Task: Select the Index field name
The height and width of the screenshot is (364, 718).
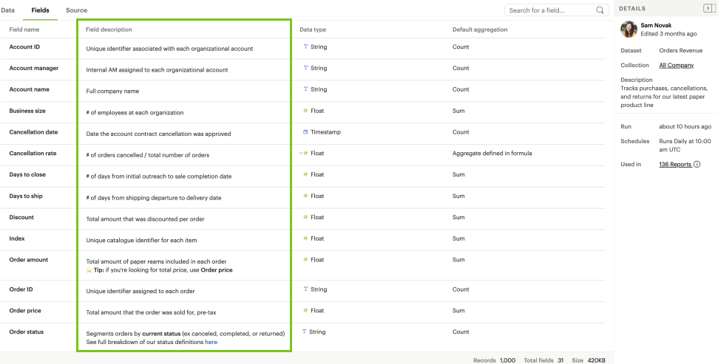Action: click(17, 238)
